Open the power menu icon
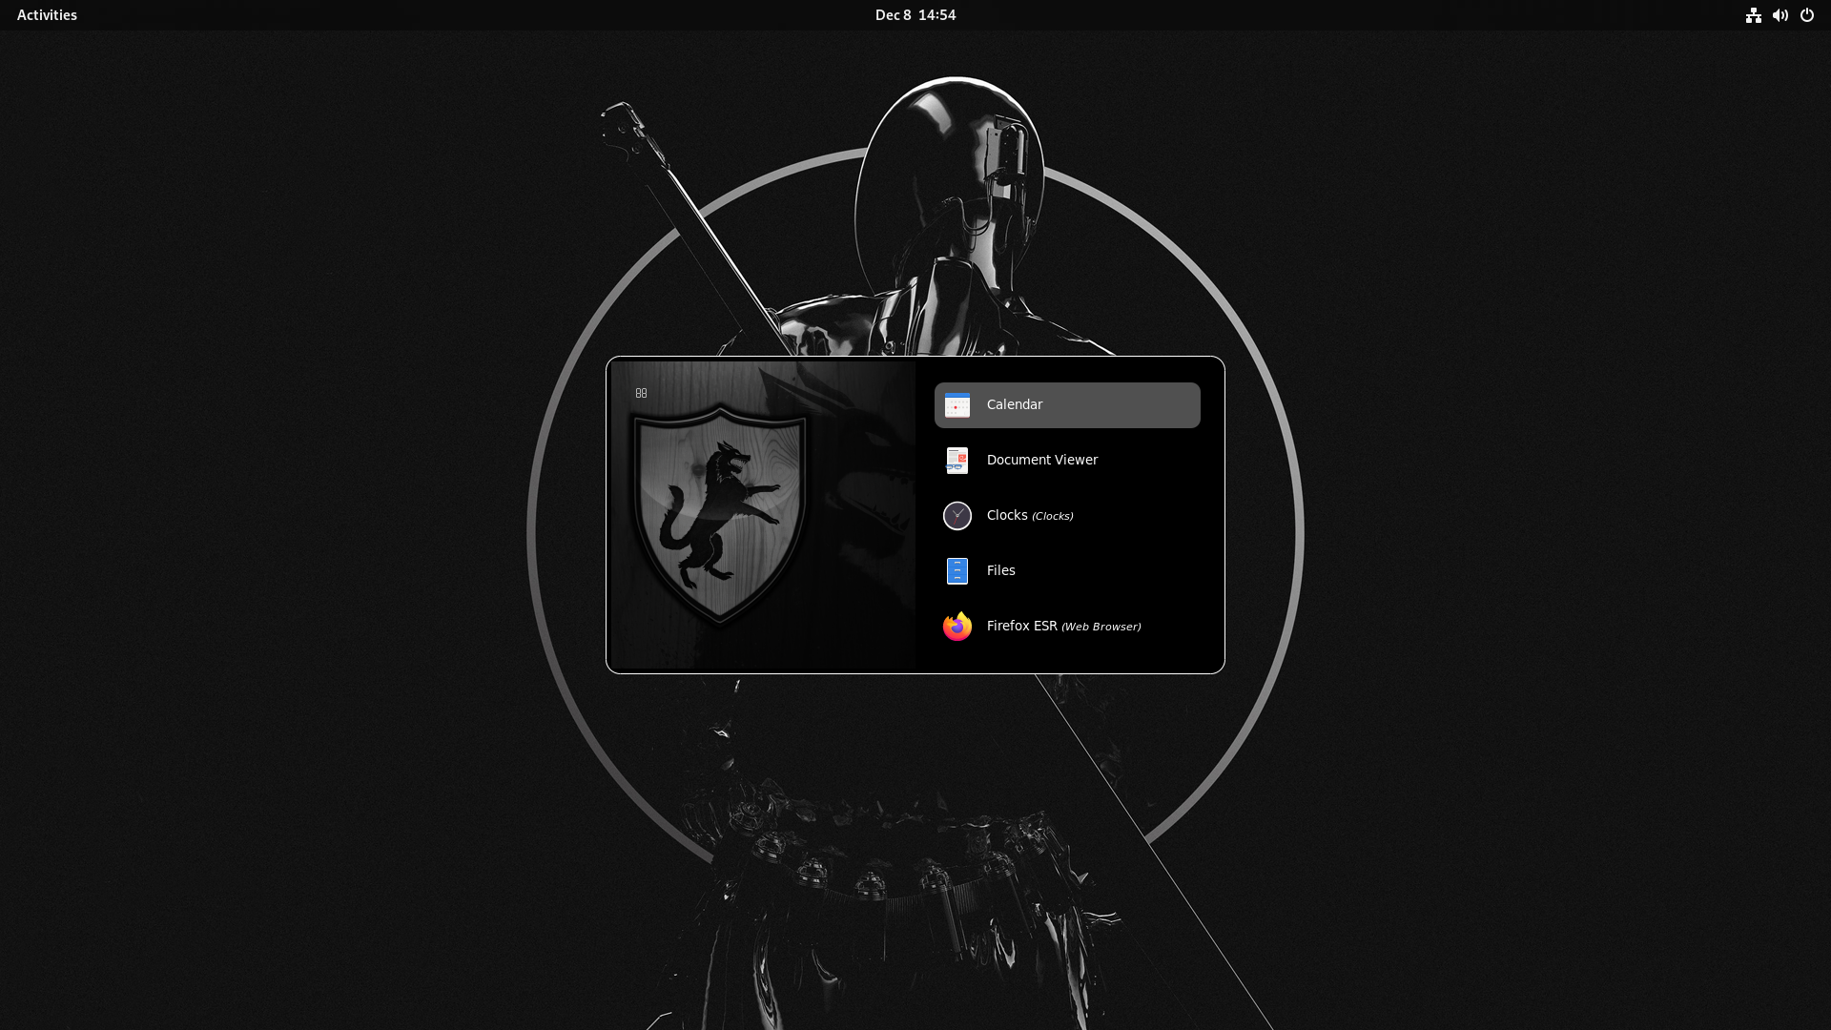The width and height of the screenshot is (1831, 1030). [1806, 15]
